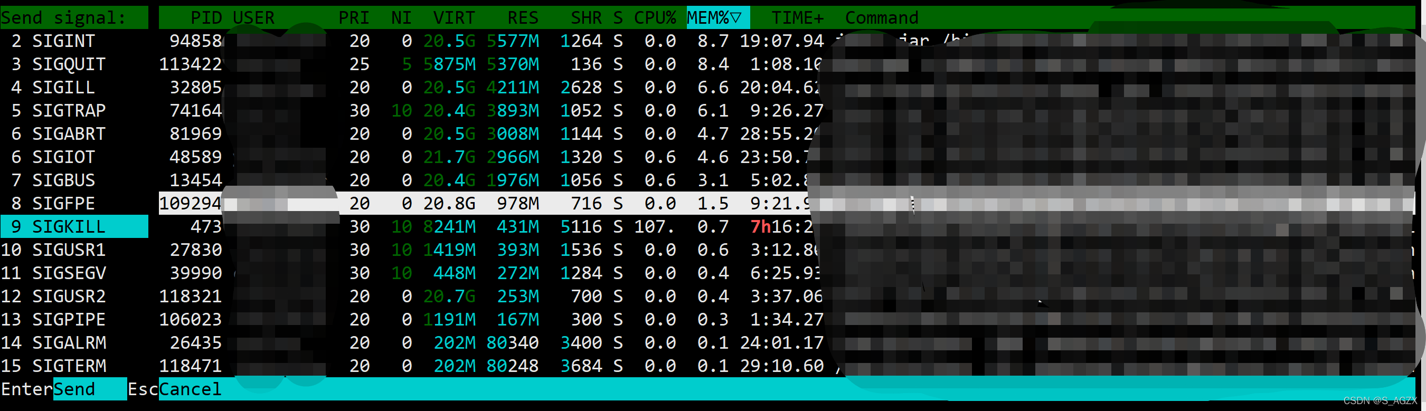Select the 12 SIGUSR2 signal

click(74, 297)
